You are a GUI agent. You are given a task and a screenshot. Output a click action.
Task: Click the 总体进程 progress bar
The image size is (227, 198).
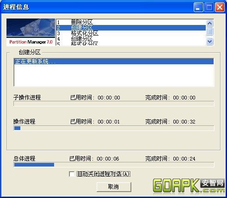114,165
